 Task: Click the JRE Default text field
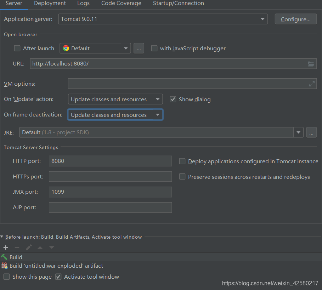click(x=157, y=132)
